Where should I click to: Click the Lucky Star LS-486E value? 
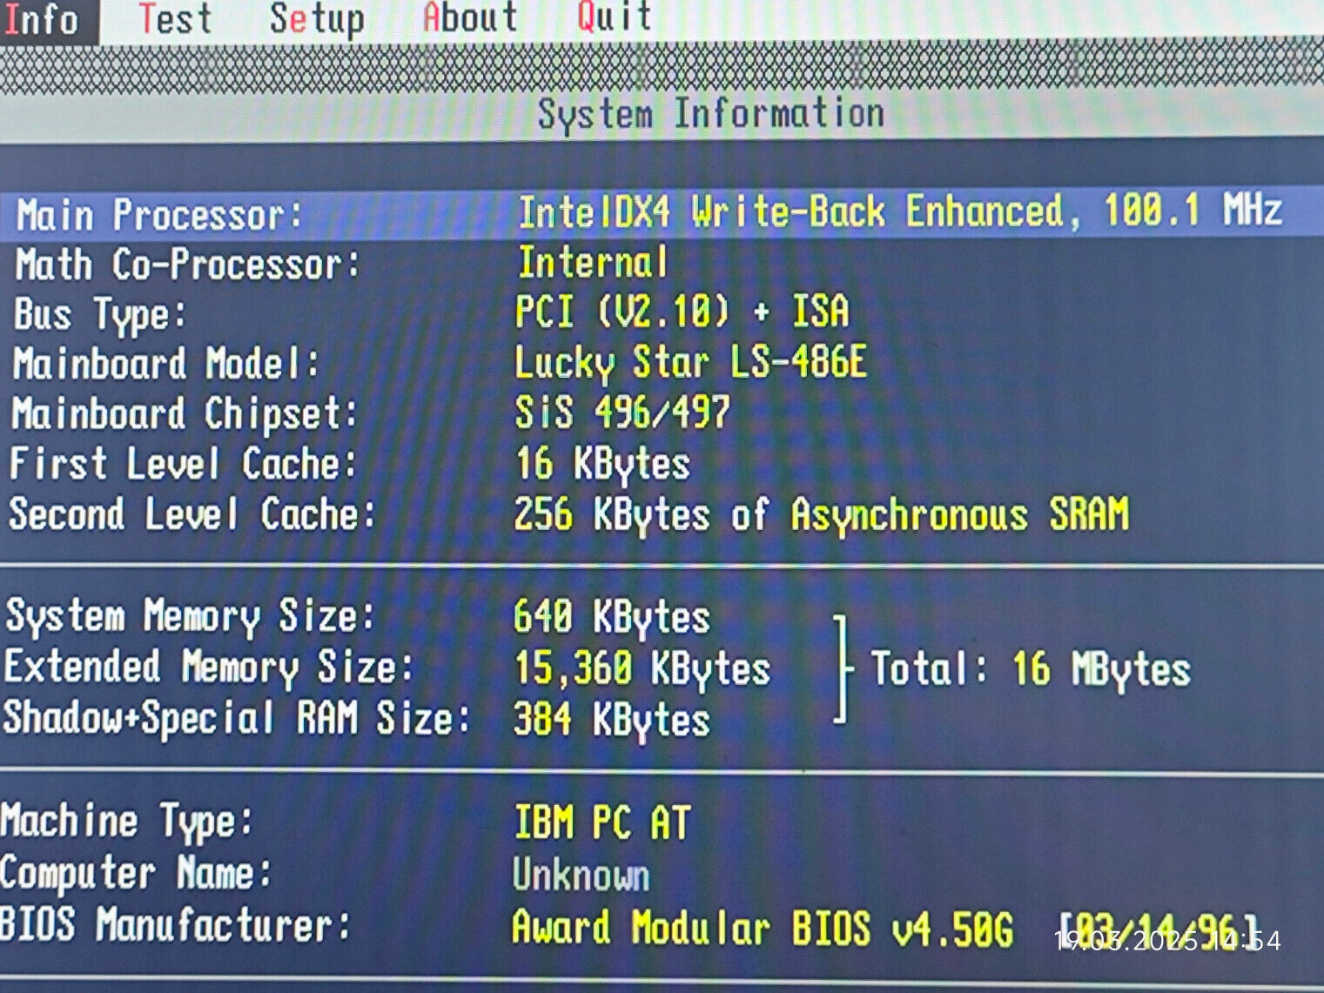690,363
